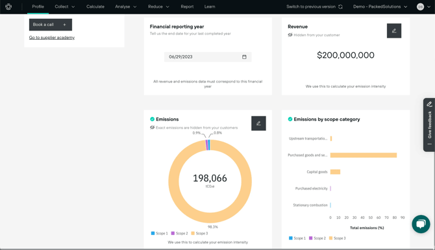Open the user avatar menu

point(423,6)
